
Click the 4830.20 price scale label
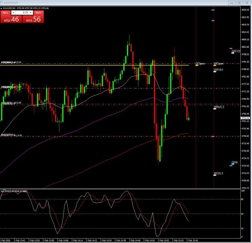(245, 10)
